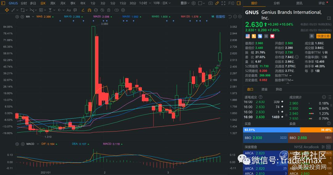Image resolution: width=333 pixels, height=175 pixels.
Task: Click the blue 63.51% buy ratio bar
Action: 271,130
